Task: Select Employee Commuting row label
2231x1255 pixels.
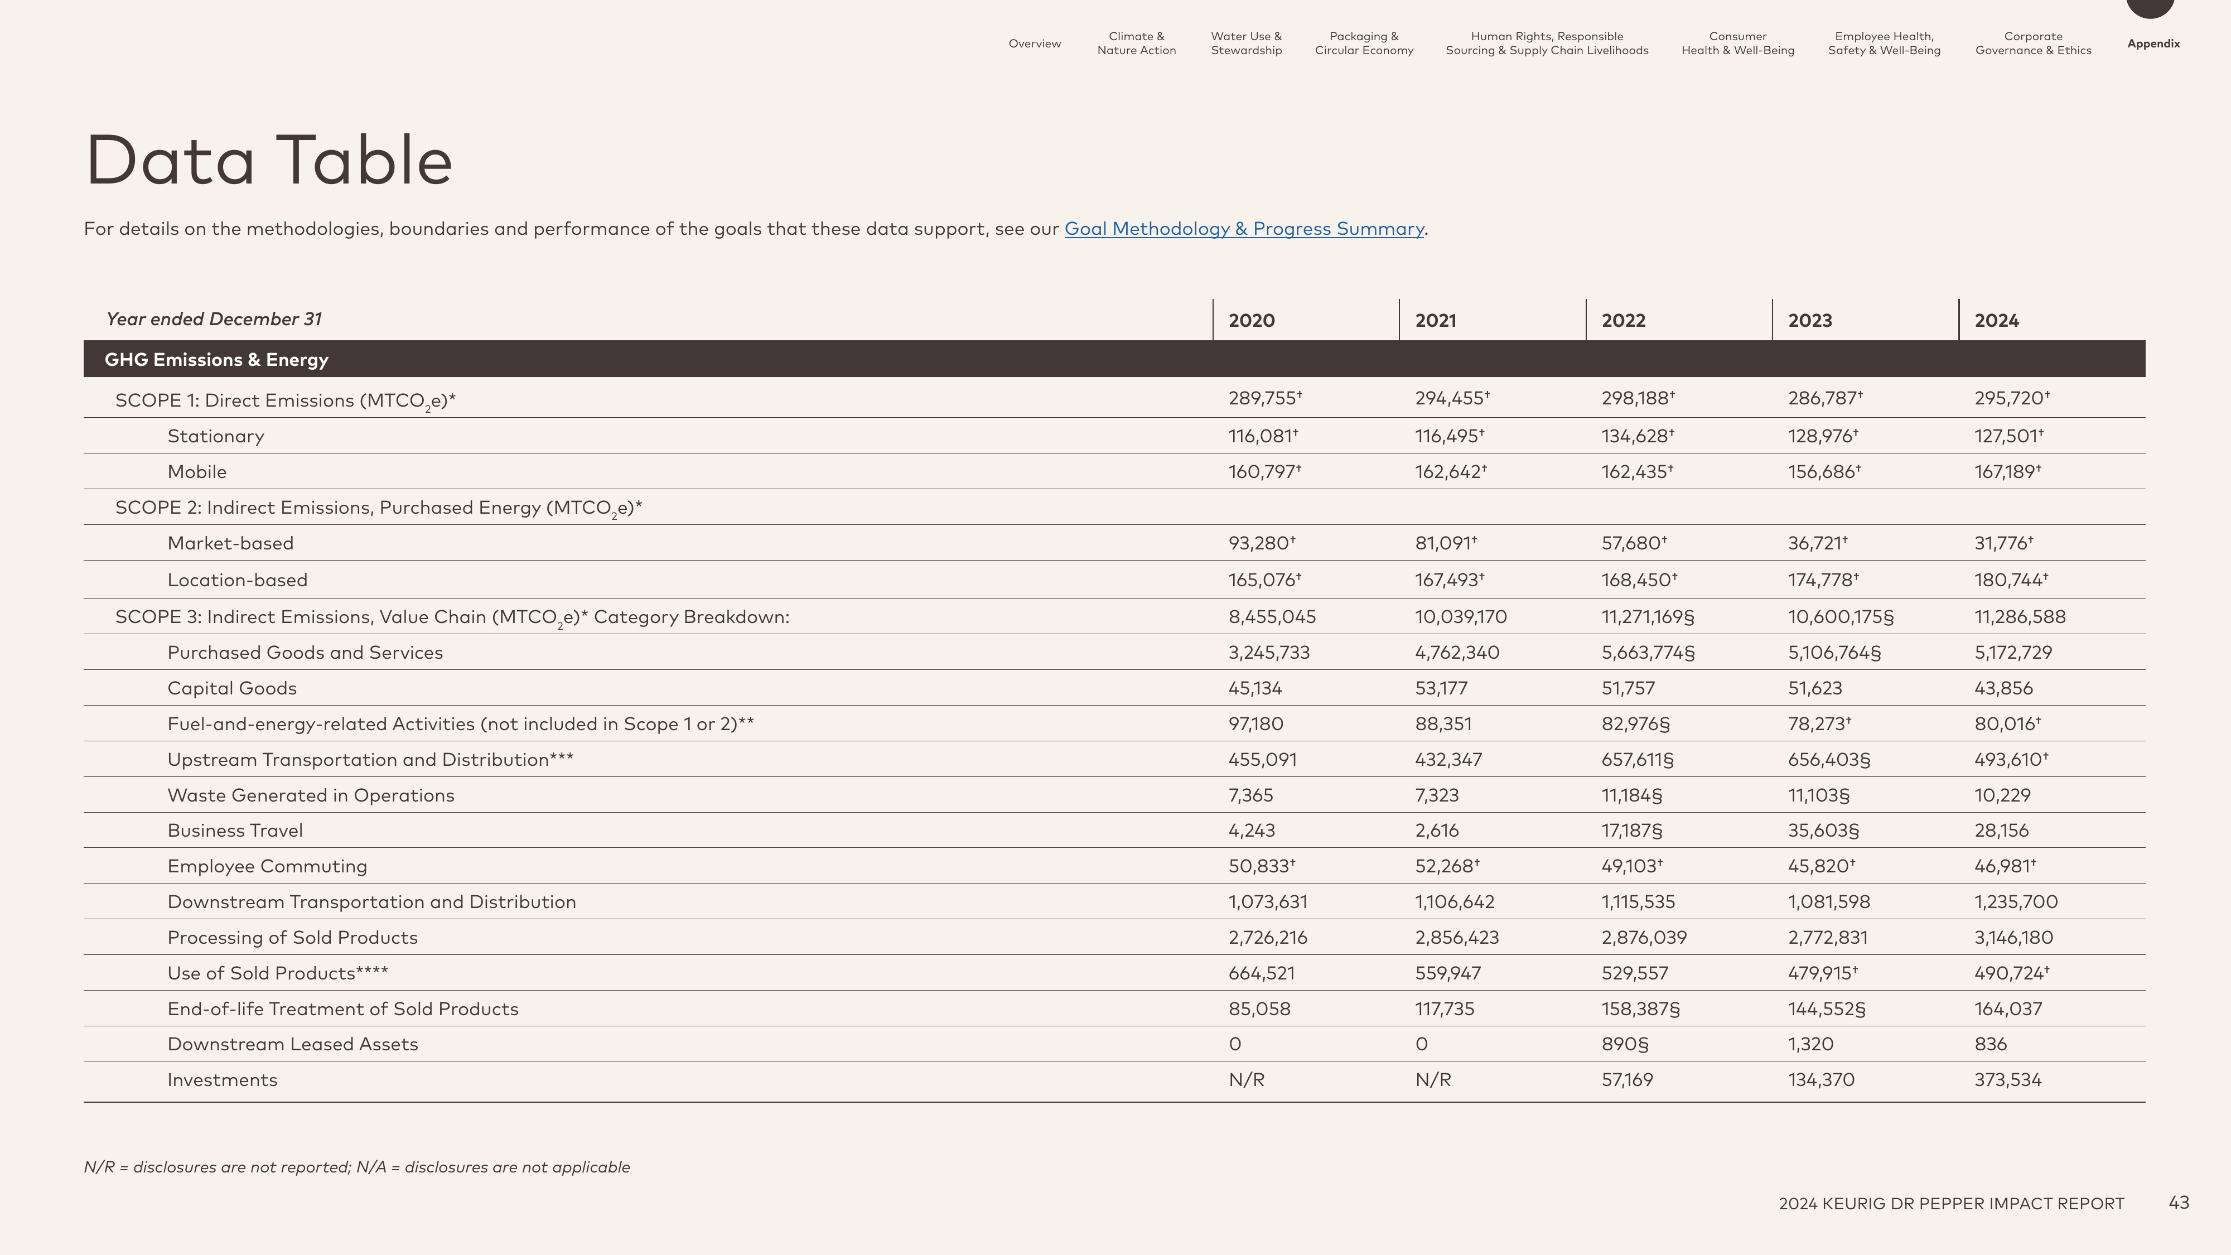Action: coord(267,866)
